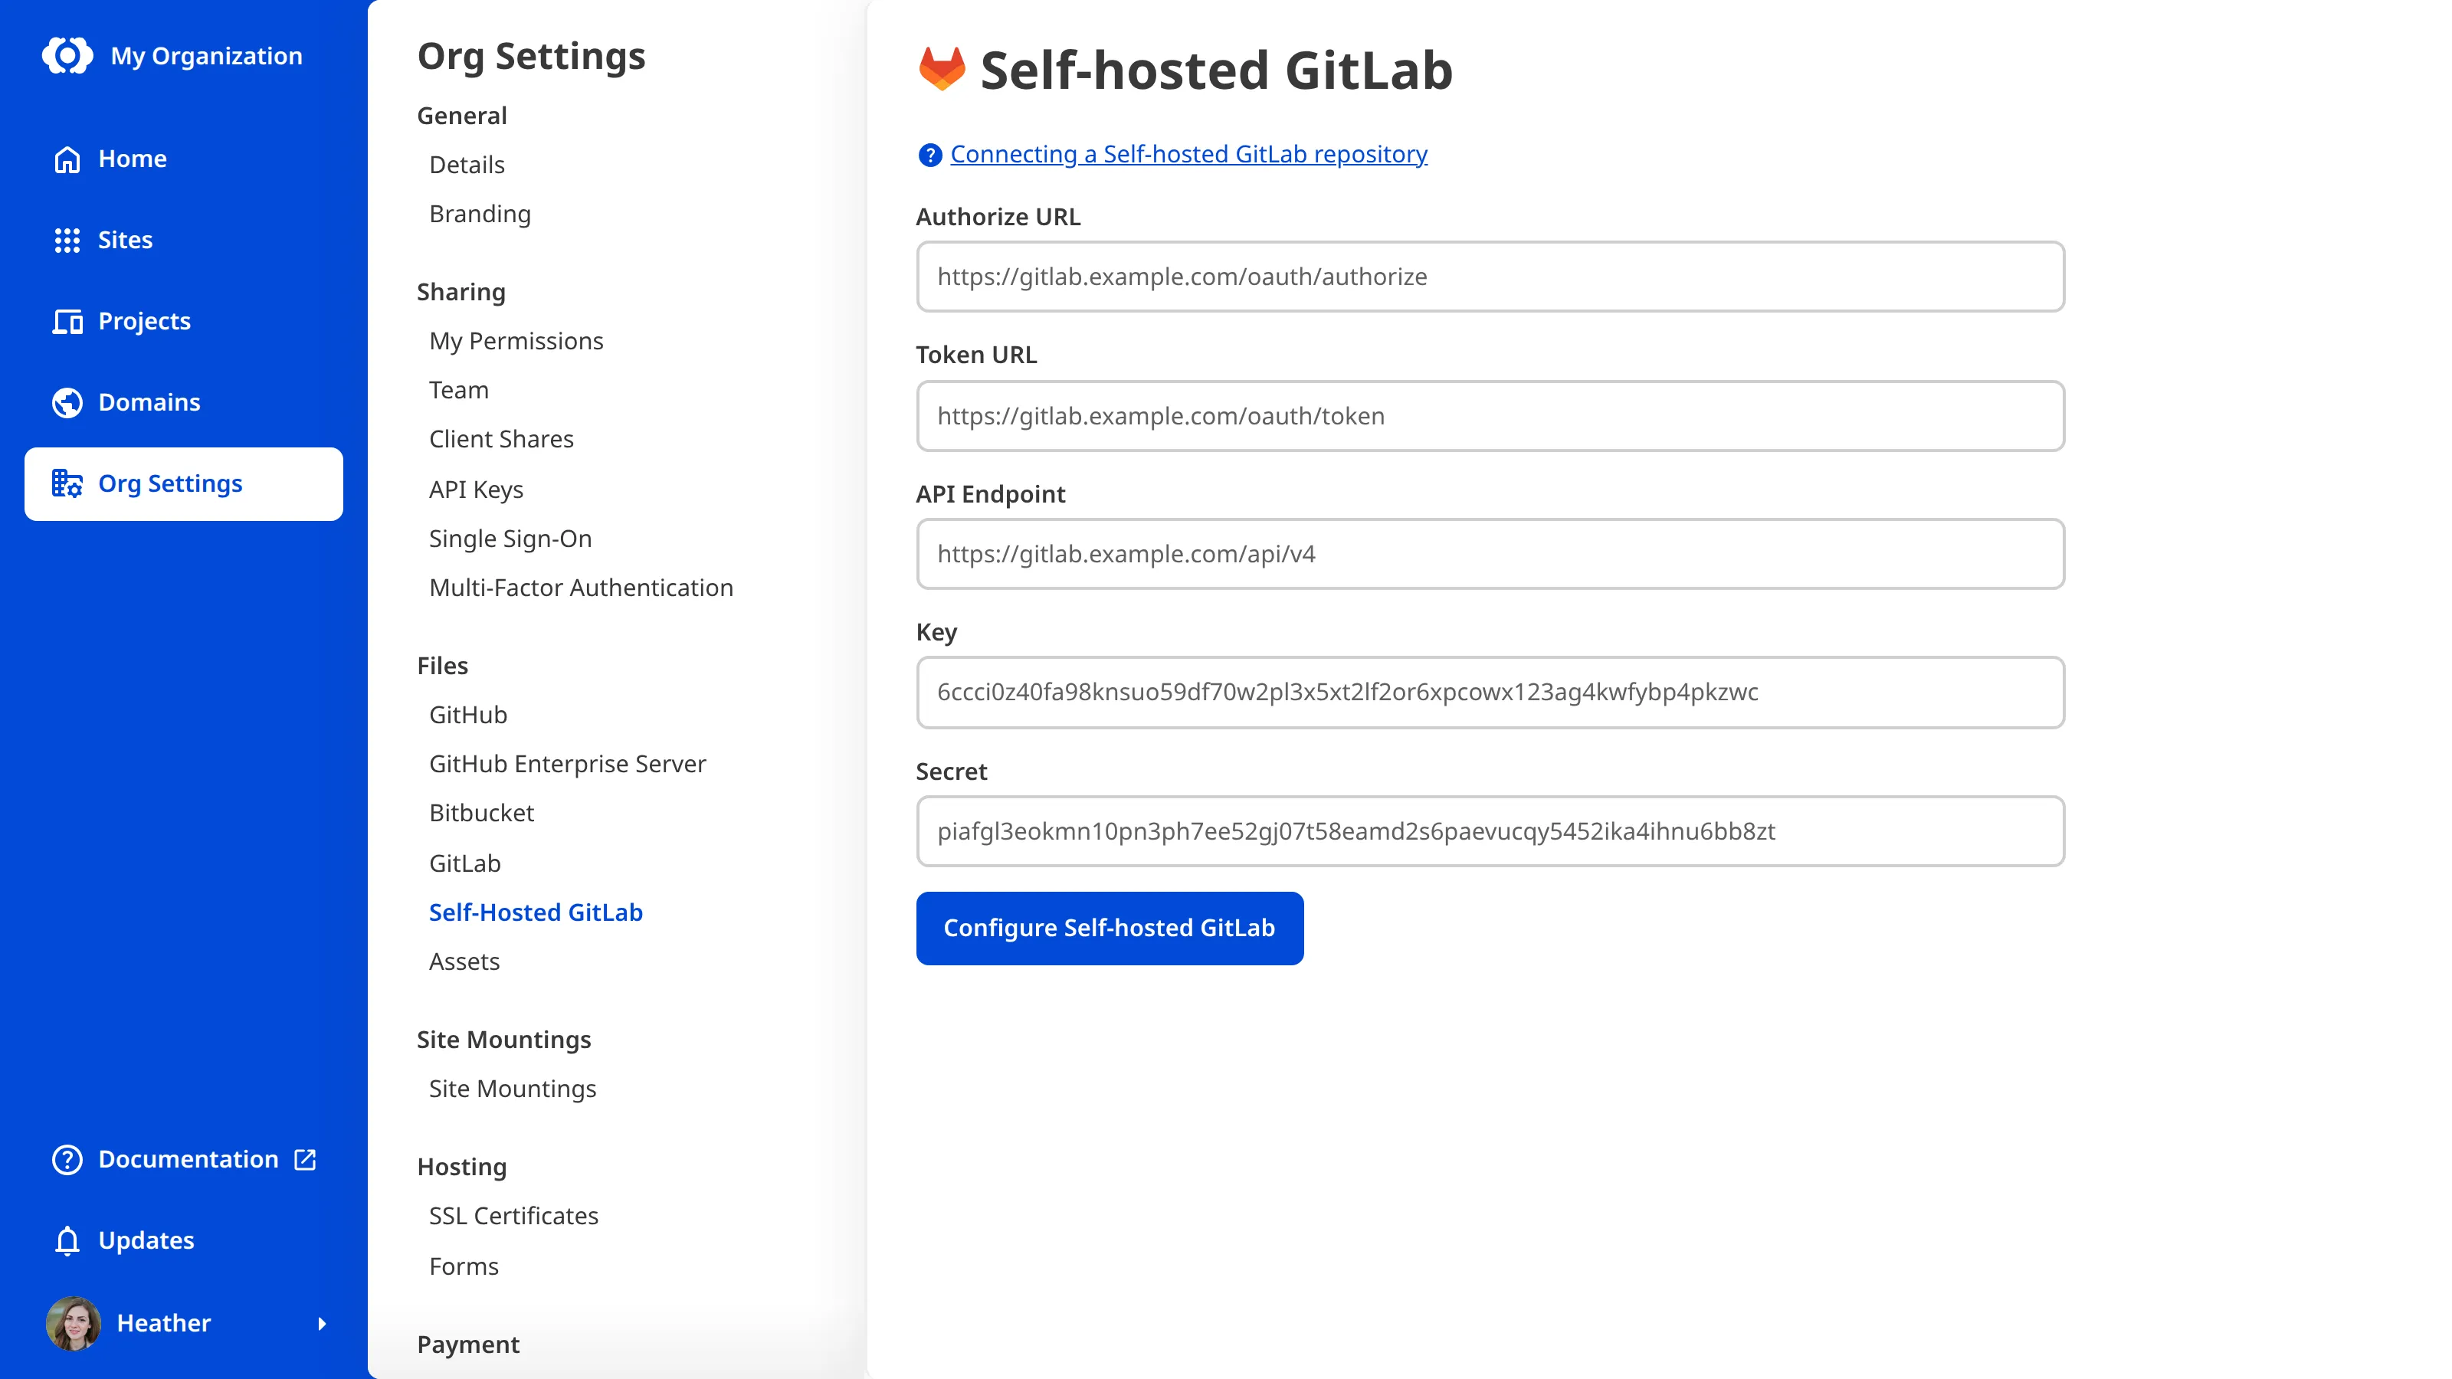
Task: Click into the Secret input field
Action: pyautogui.click(x=1490, y=830)
